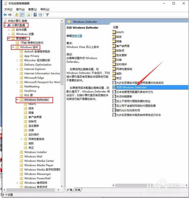Expand the 网络检查系统 tree node
The height and width of the screenshot is (198, 189).
point(21,139)
